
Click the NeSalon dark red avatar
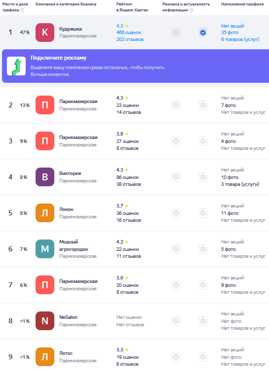(x=45, y=321)
